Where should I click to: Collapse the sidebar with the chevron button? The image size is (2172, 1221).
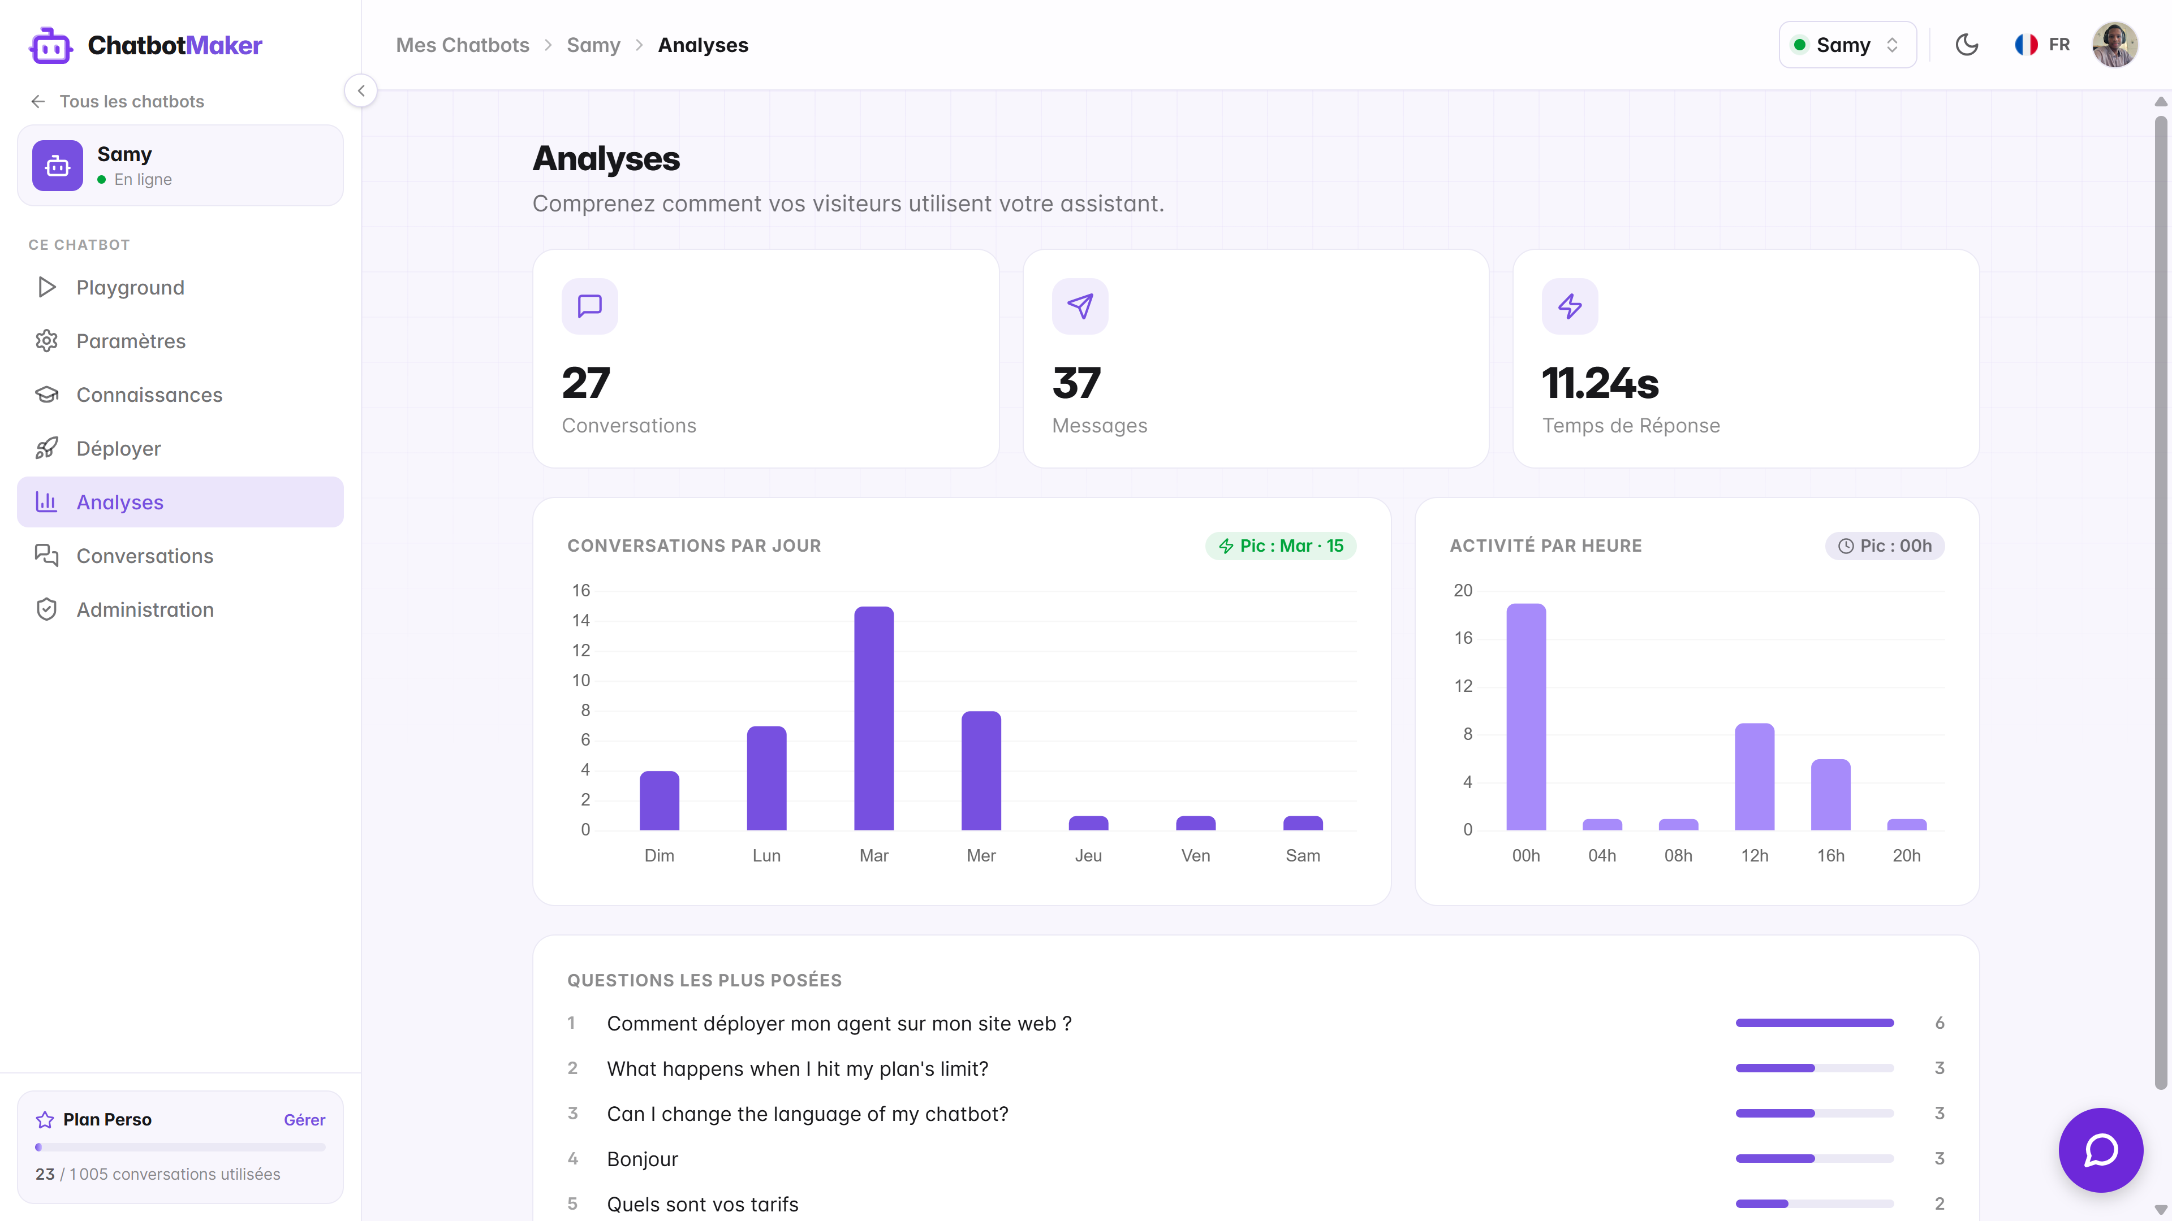coord(361,91)
